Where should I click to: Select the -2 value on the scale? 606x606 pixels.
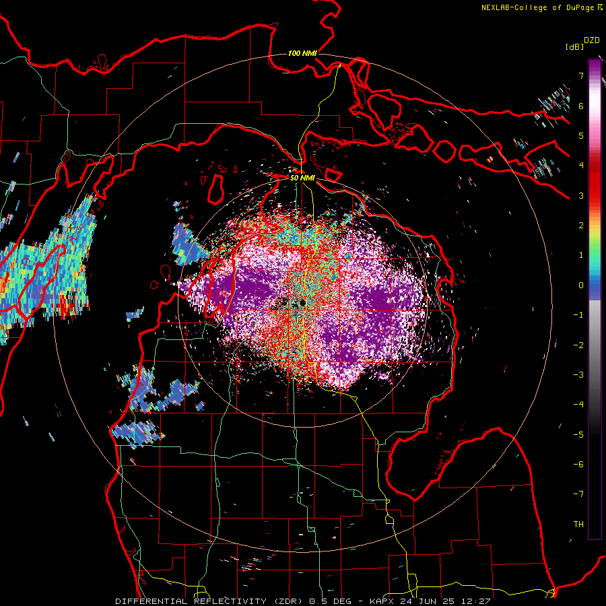coord(578,345)
